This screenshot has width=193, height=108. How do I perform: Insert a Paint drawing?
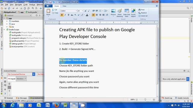click(x=119, y=13)
